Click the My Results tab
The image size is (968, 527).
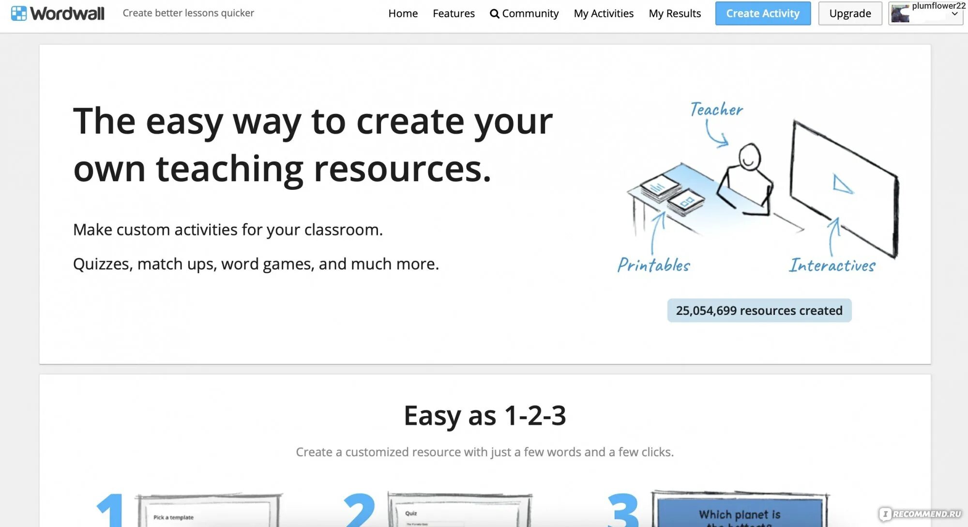[674, 12]
